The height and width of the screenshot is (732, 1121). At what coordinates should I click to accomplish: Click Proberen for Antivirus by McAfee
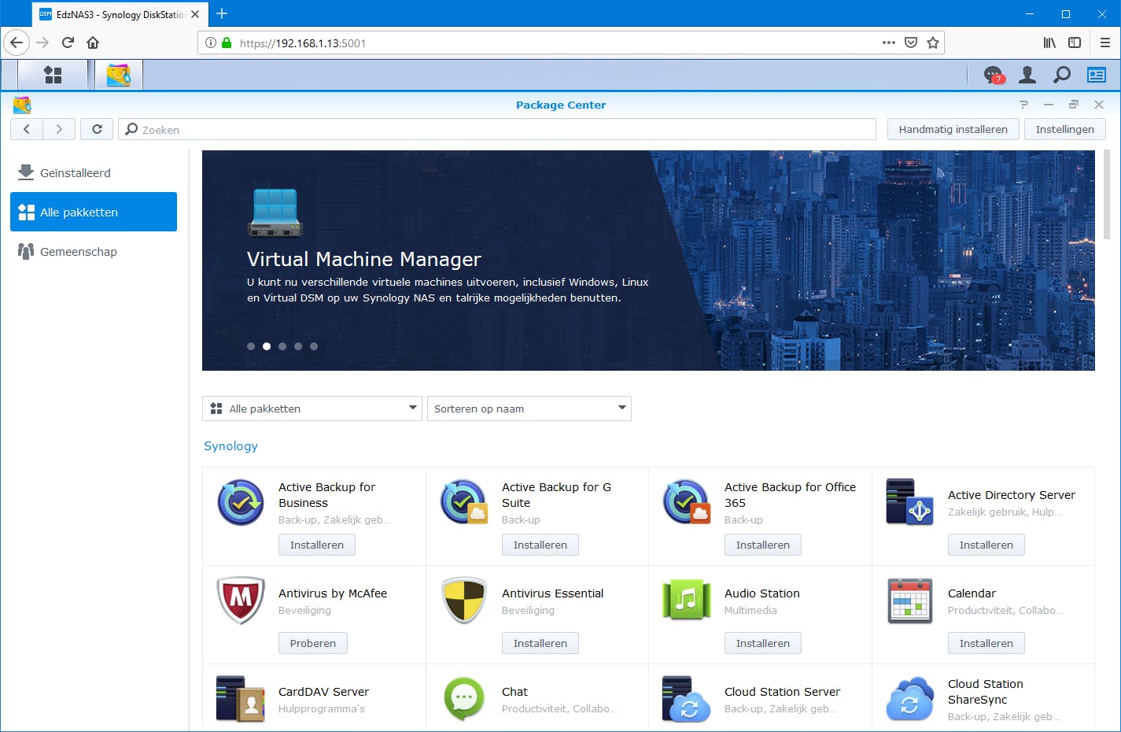tap(313, 643)
